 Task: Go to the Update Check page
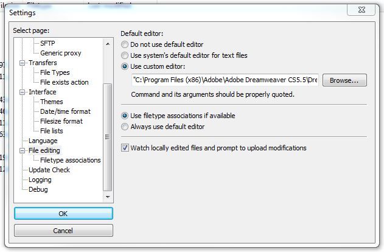(x=49, y=170)
